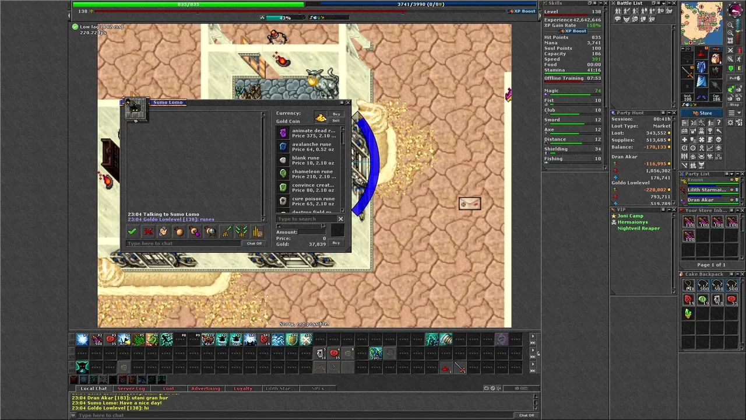Clear the trade search with X button
The height and width of the screenshot is (420, 746).
tap(340, 219)
